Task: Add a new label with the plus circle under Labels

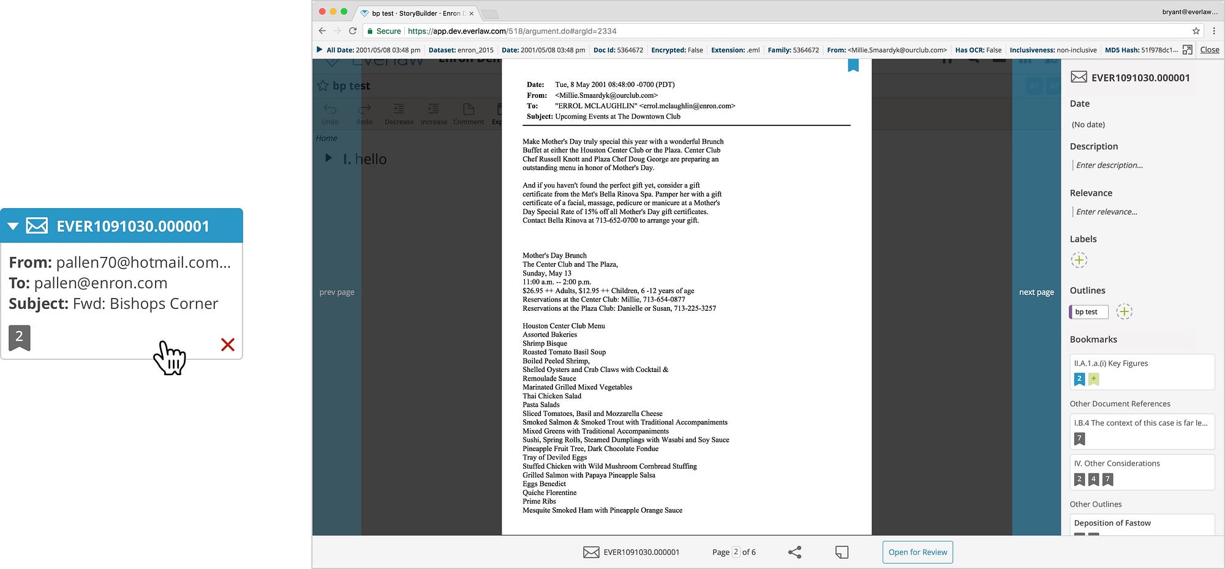Action: point(1079,260)
